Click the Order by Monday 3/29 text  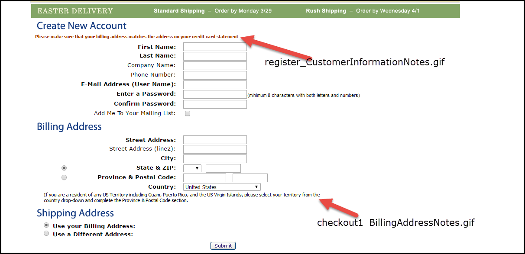(243, 11)
